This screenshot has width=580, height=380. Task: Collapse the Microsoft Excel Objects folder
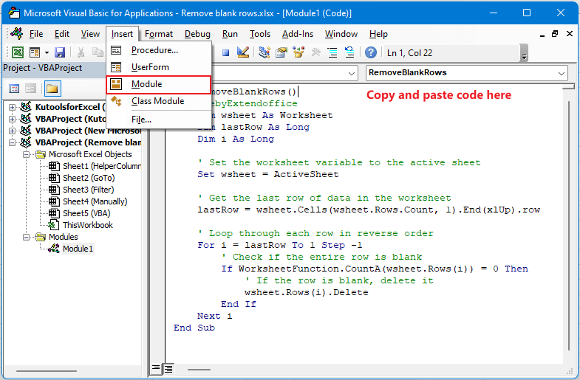(x=26, y=154)
